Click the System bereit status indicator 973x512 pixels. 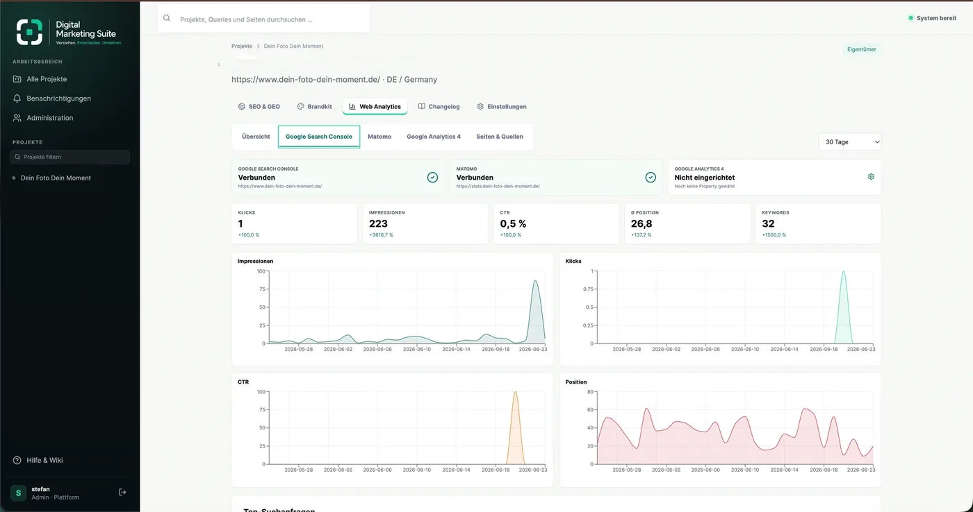point(932,18)
